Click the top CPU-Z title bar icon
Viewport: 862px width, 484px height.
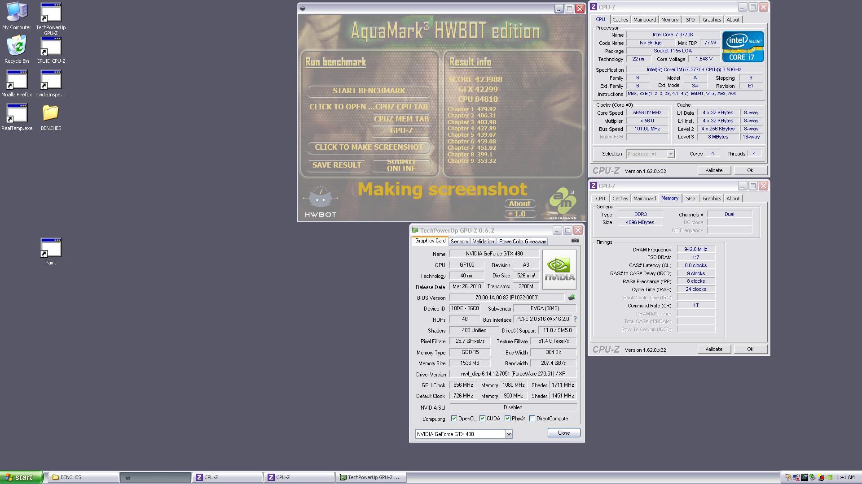(x=594, y=7)
